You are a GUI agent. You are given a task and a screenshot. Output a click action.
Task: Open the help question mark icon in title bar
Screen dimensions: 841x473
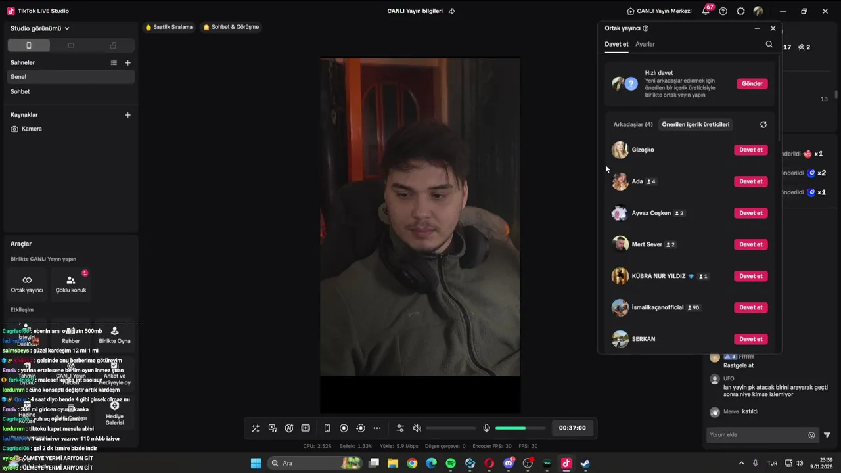click(x=723, y=11)
